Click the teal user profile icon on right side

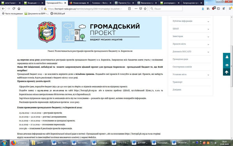pyautogui.click(x=227, y=57)
